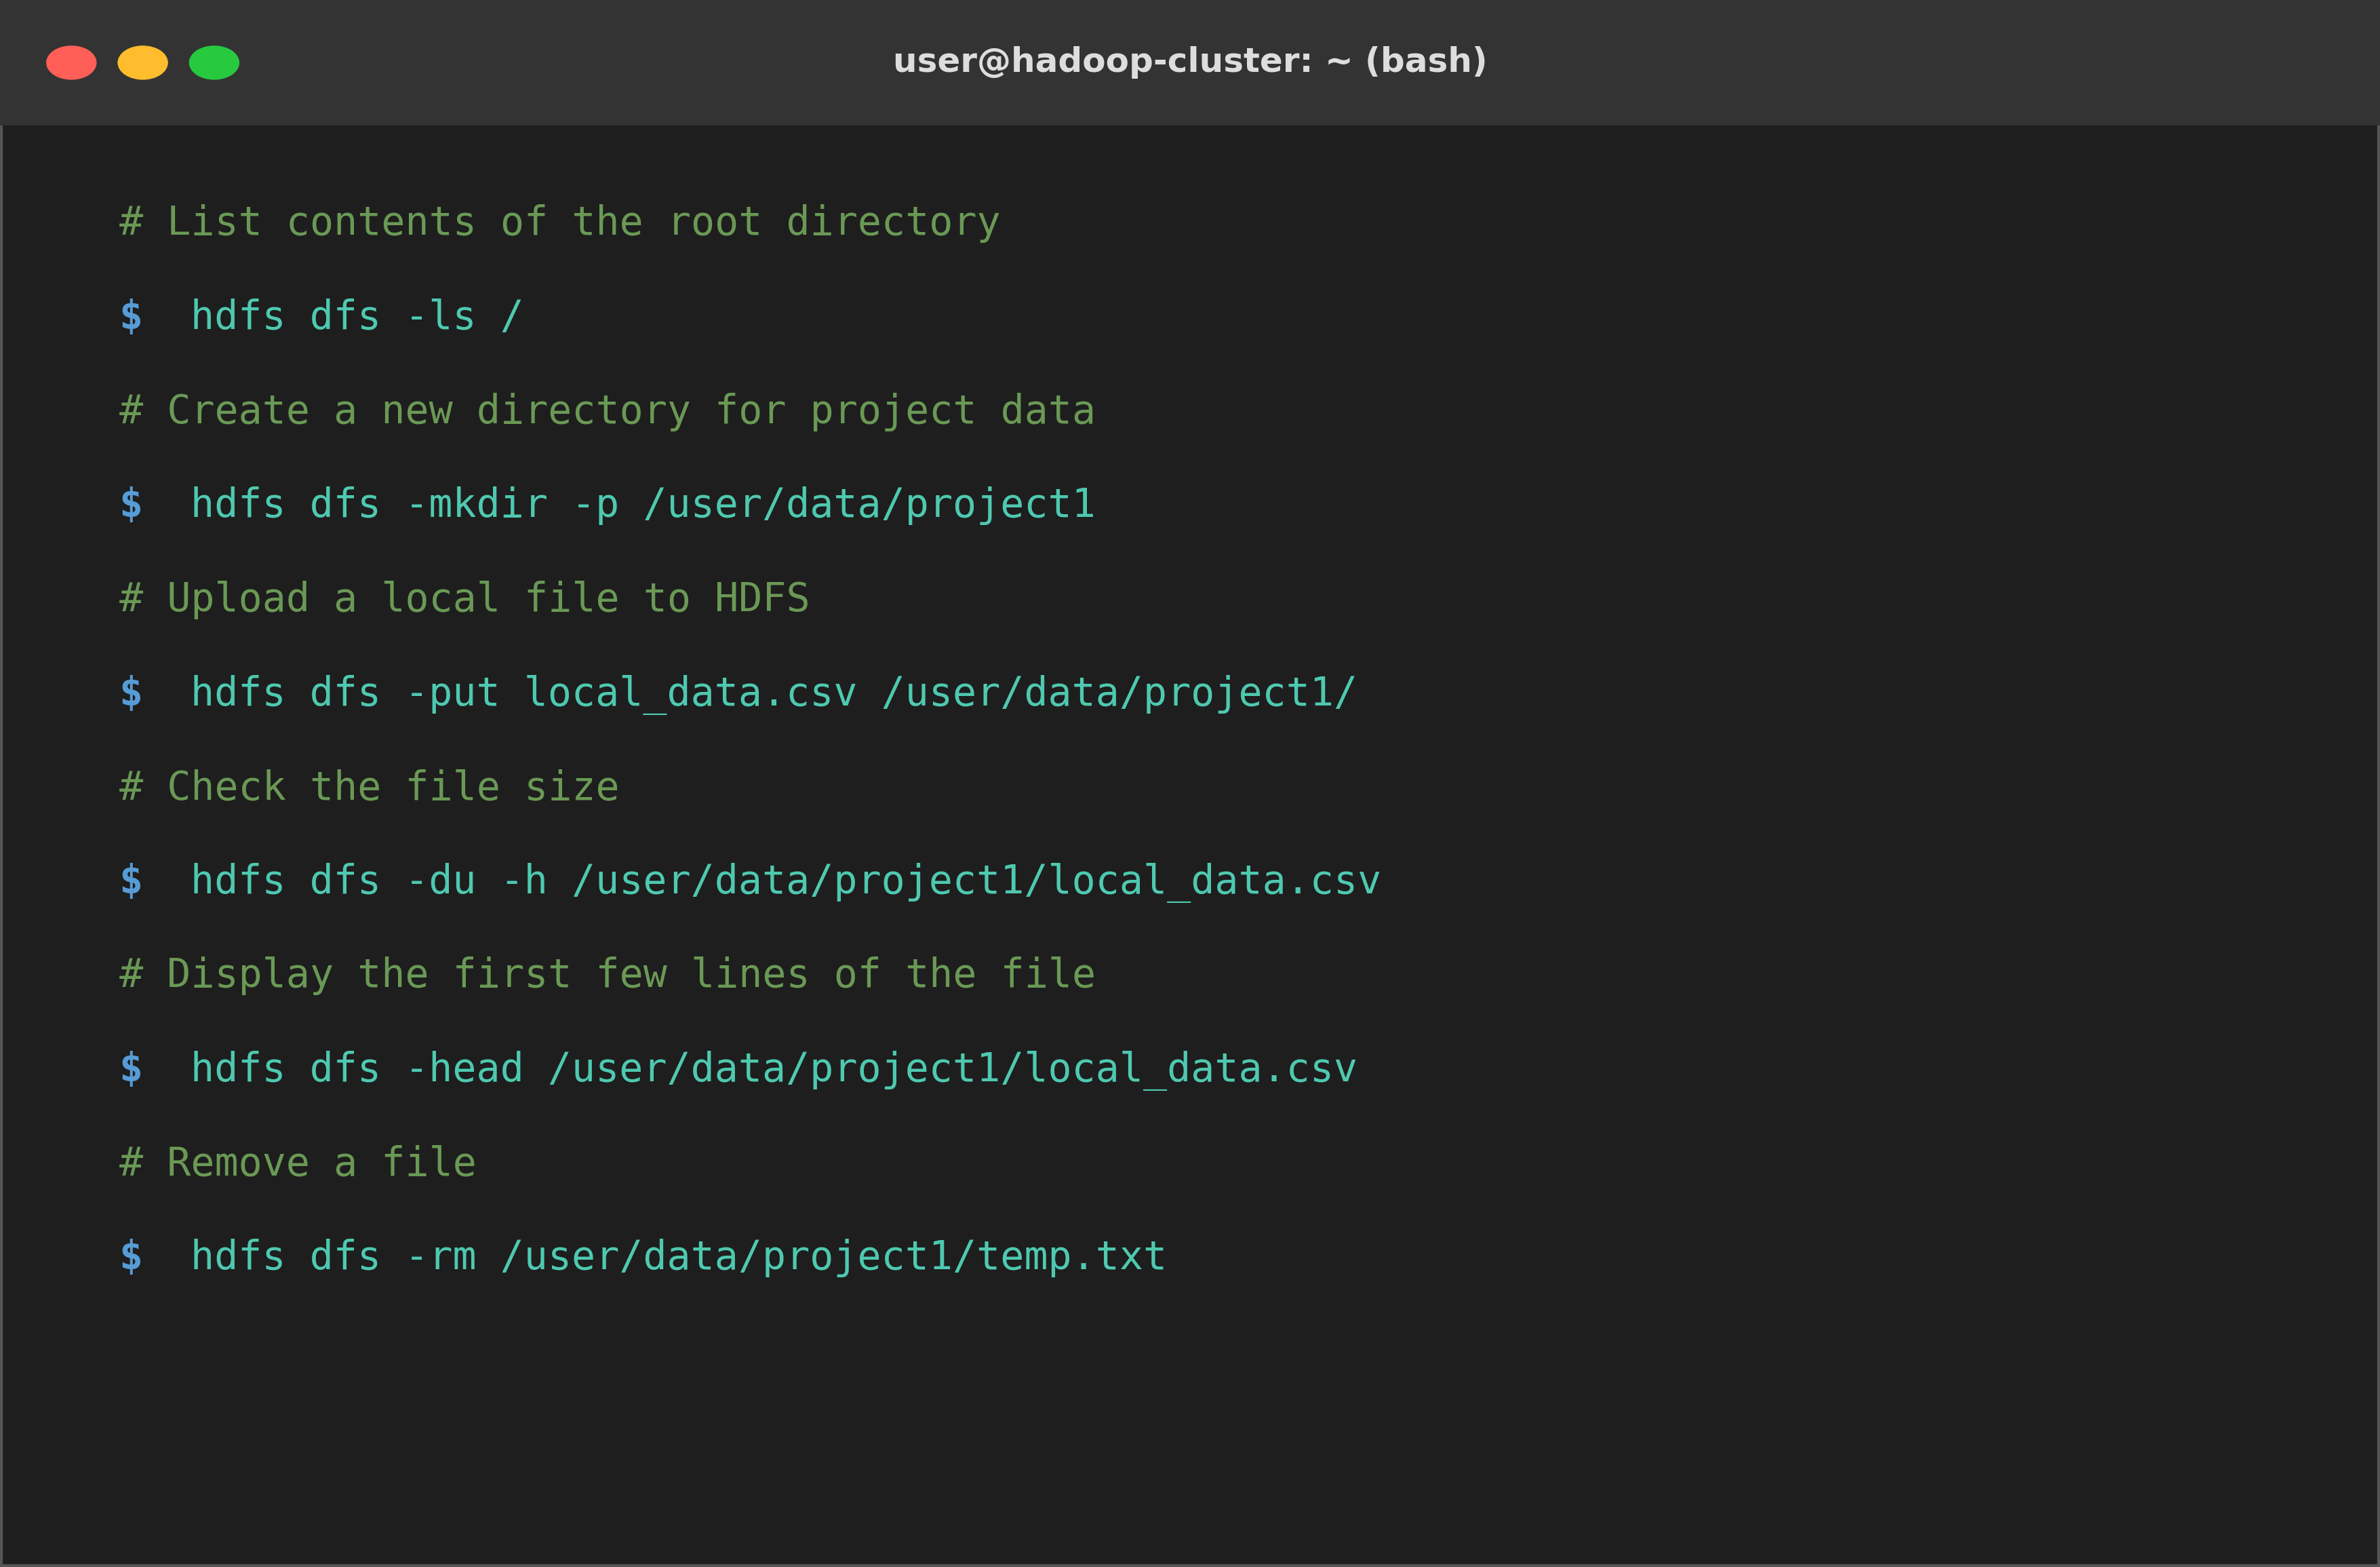Close the terminal with the red button

click(x=71, y=62)
